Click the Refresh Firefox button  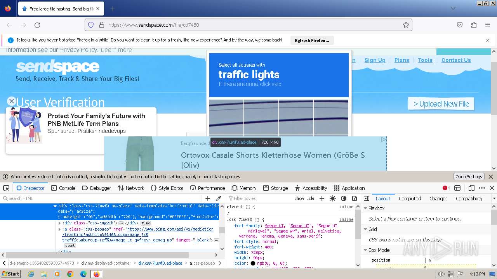pyautogui.click(x=312, y=40)
